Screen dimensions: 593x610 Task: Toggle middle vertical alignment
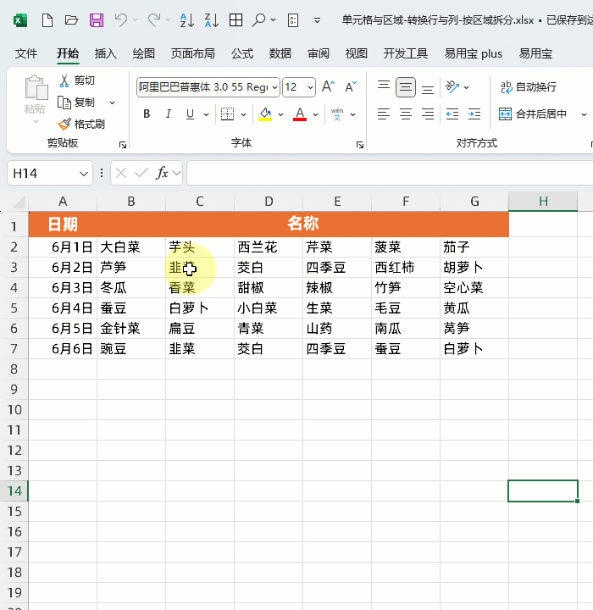(x=406, y=87)
